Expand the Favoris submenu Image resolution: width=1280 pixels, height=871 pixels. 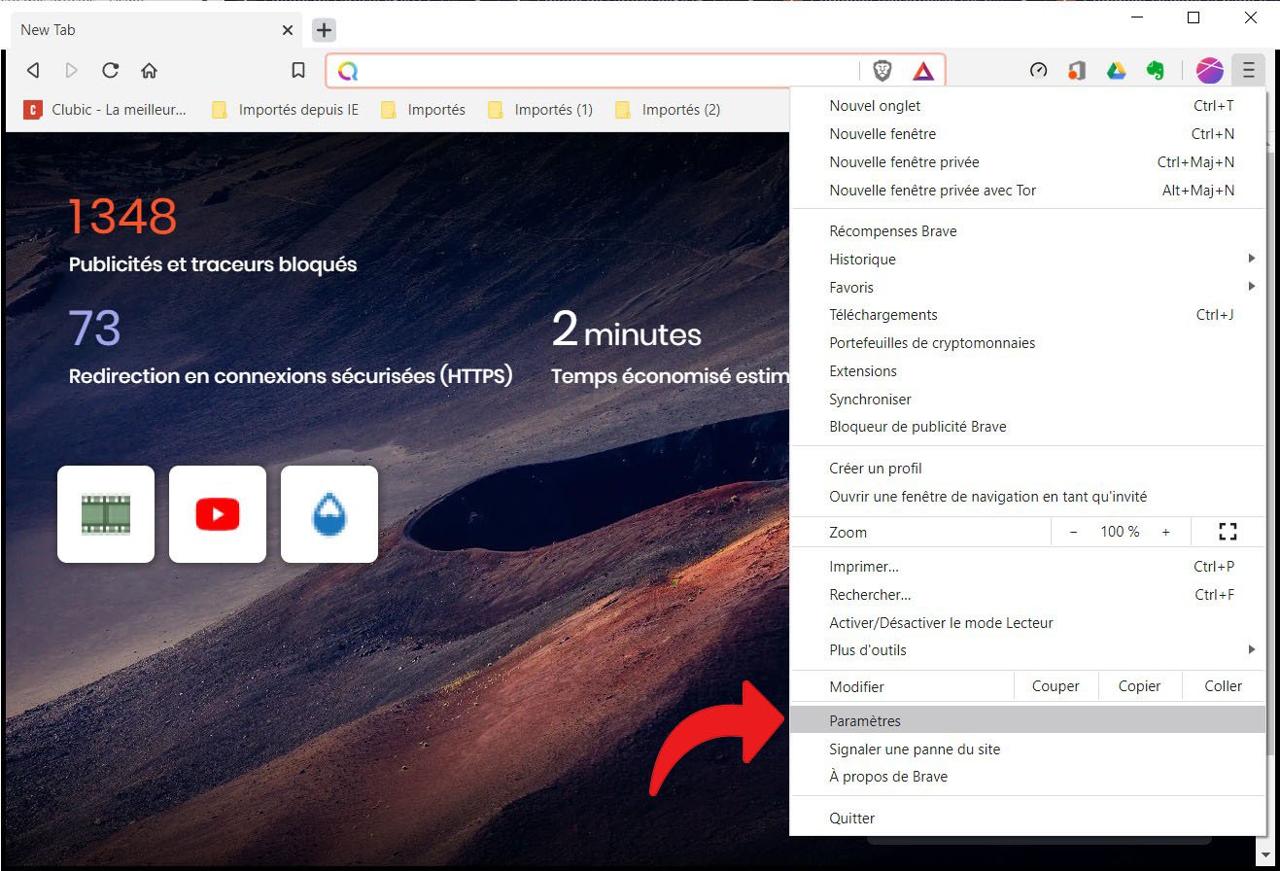pos(1028,287)
